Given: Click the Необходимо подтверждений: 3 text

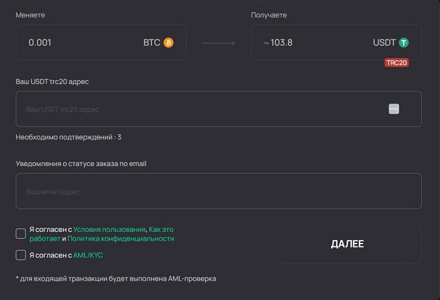Looking at the screenshot, I should (x=68, y=137).
